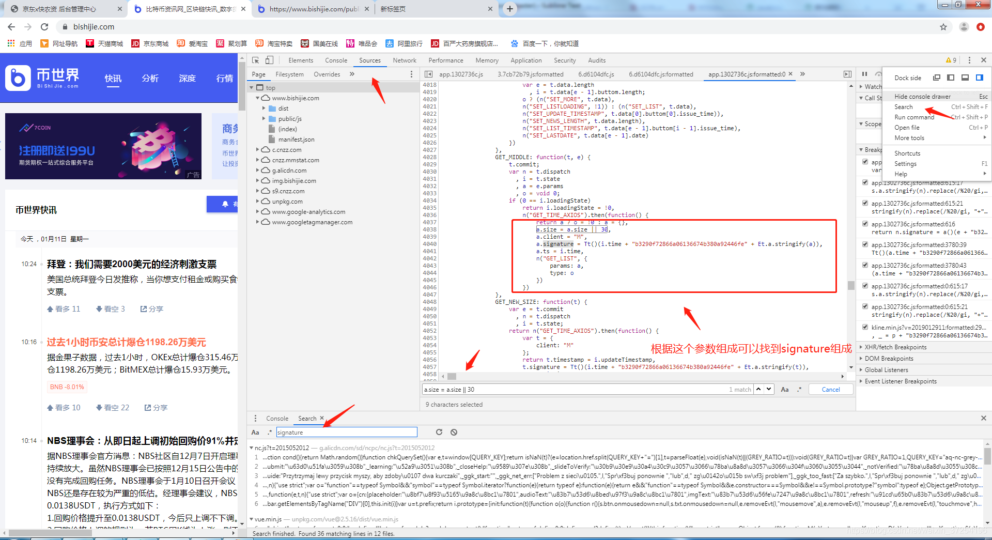This screenshot has height=540, width=992.
Task: Uncheck breakpoint kline.min.js formatted
Action: point(865,327)
